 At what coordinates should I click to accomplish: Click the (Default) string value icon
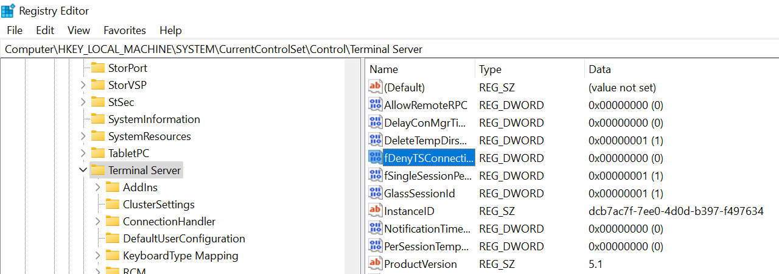(376, 87)
